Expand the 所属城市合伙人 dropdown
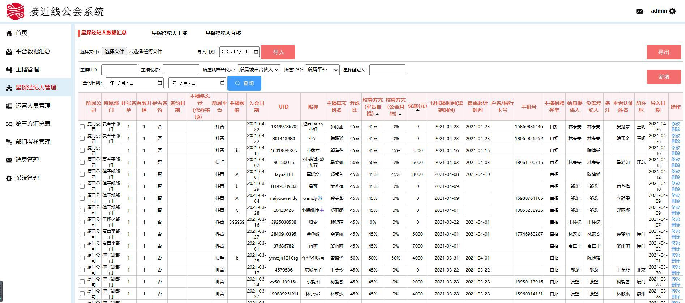 coord(259,70)
